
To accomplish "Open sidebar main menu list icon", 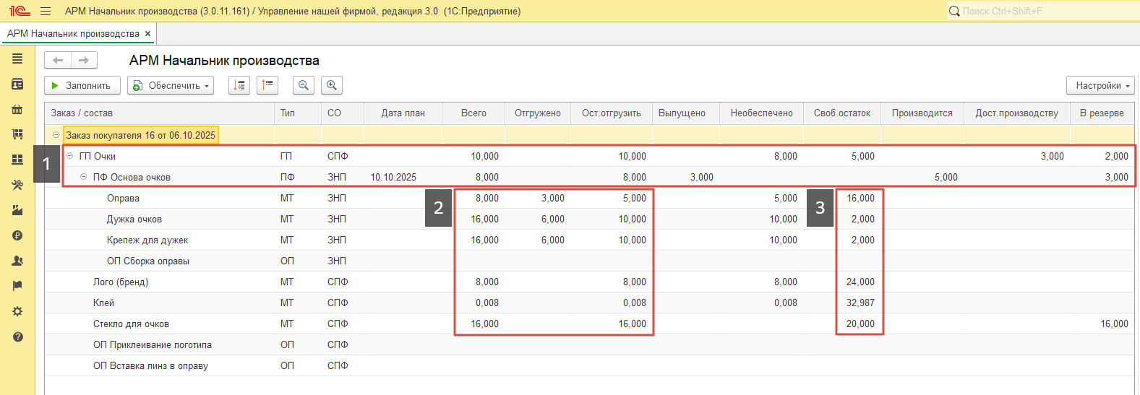I will coord(17,58).
